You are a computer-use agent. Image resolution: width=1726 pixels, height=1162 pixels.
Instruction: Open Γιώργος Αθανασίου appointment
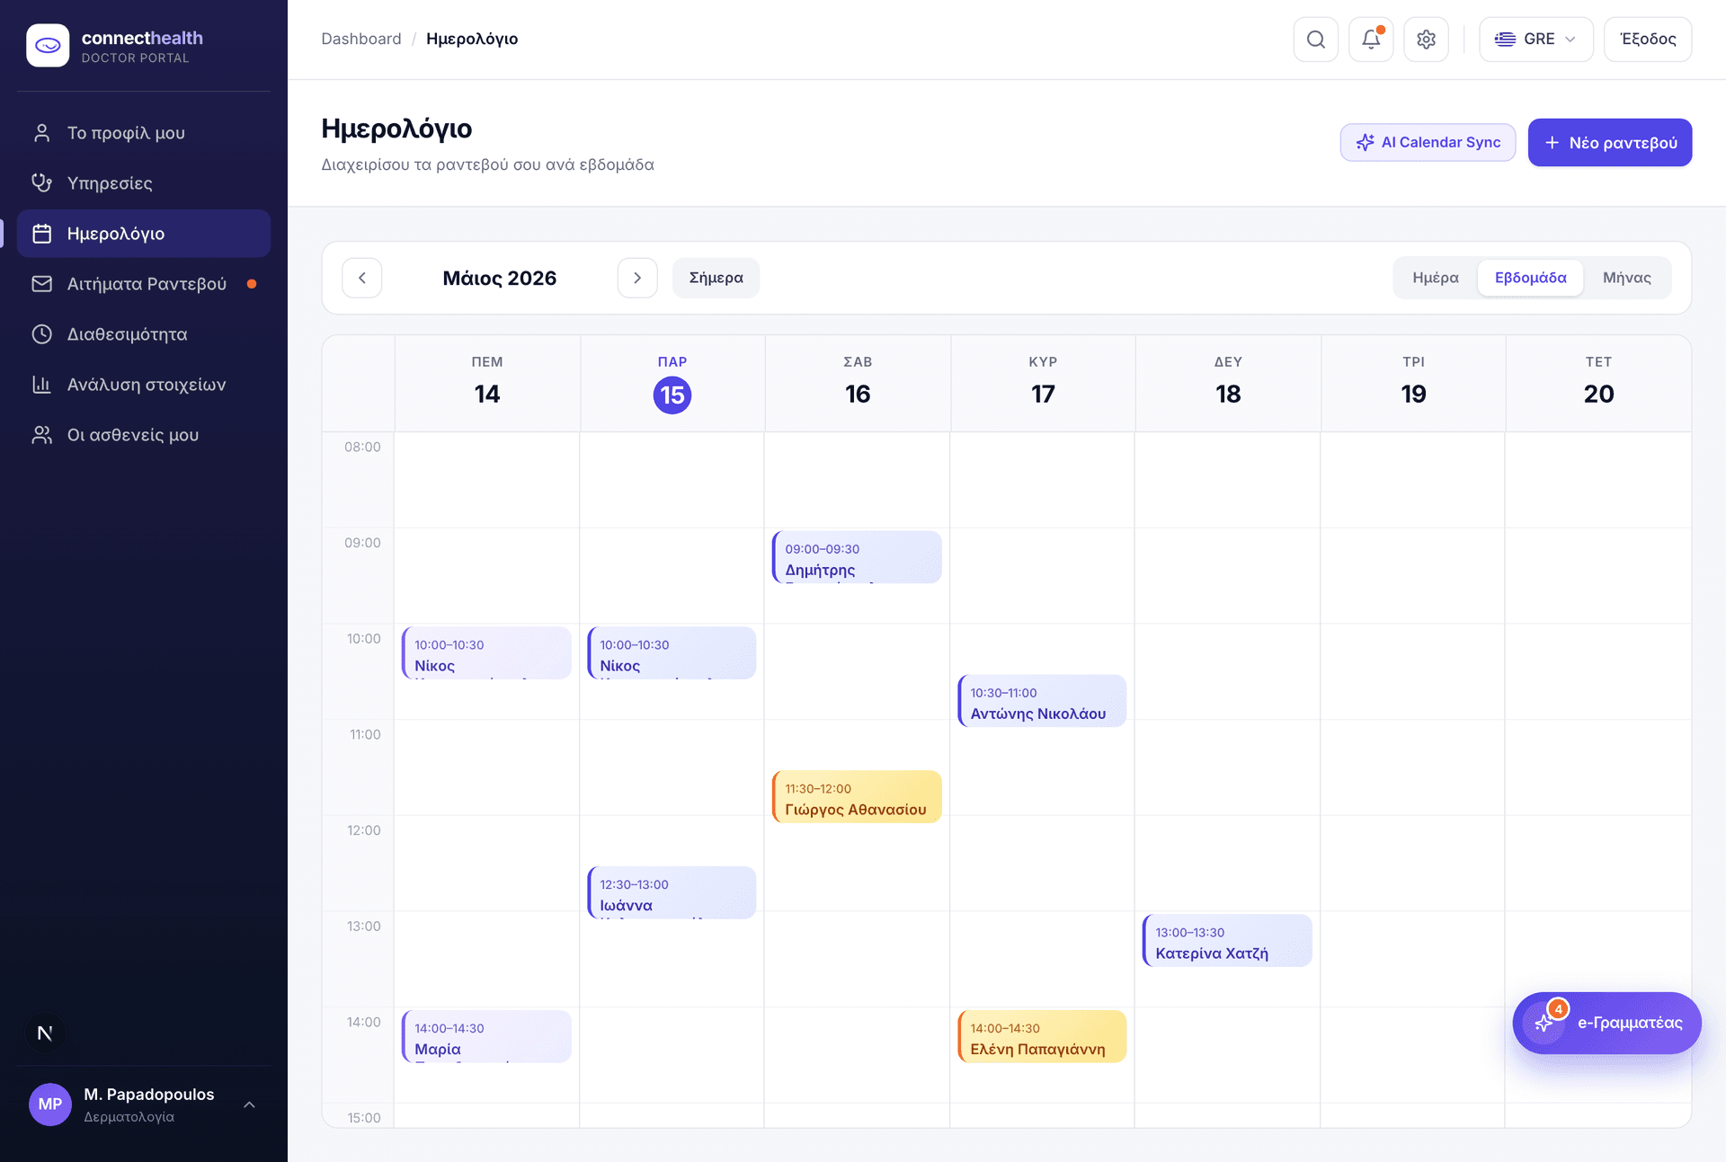pyautogui.click(x=857, y=797)
